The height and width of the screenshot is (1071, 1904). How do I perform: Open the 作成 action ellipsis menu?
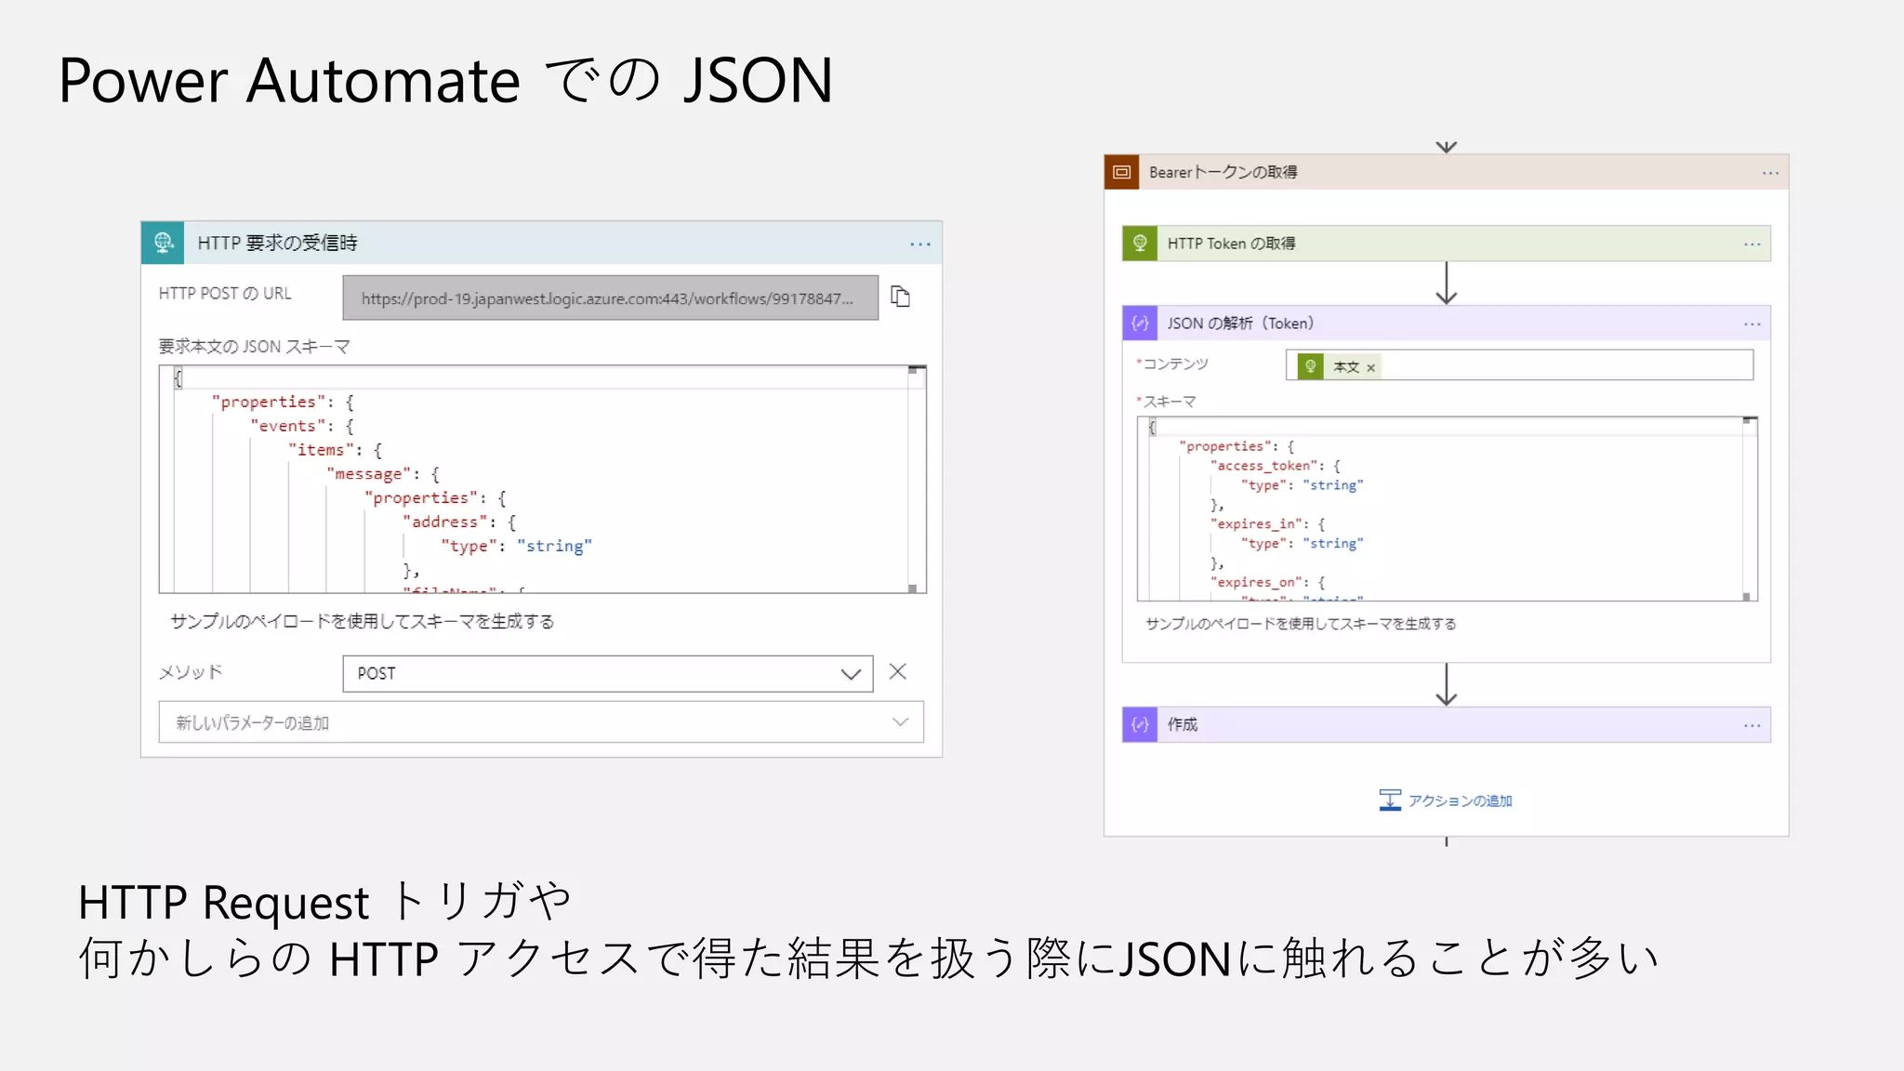pos(1752,725)
